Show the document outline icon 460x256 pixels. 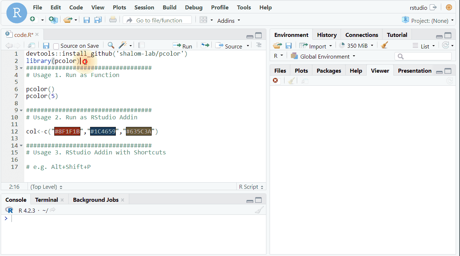pos(258,45)
